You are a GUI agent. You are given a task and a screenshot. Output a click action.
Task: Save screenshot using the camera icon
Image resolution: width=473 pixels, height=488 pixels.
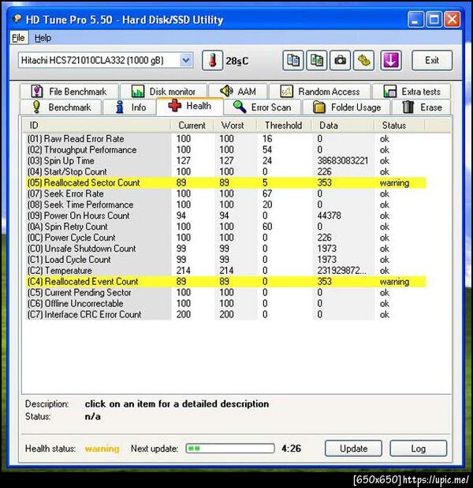340,60
